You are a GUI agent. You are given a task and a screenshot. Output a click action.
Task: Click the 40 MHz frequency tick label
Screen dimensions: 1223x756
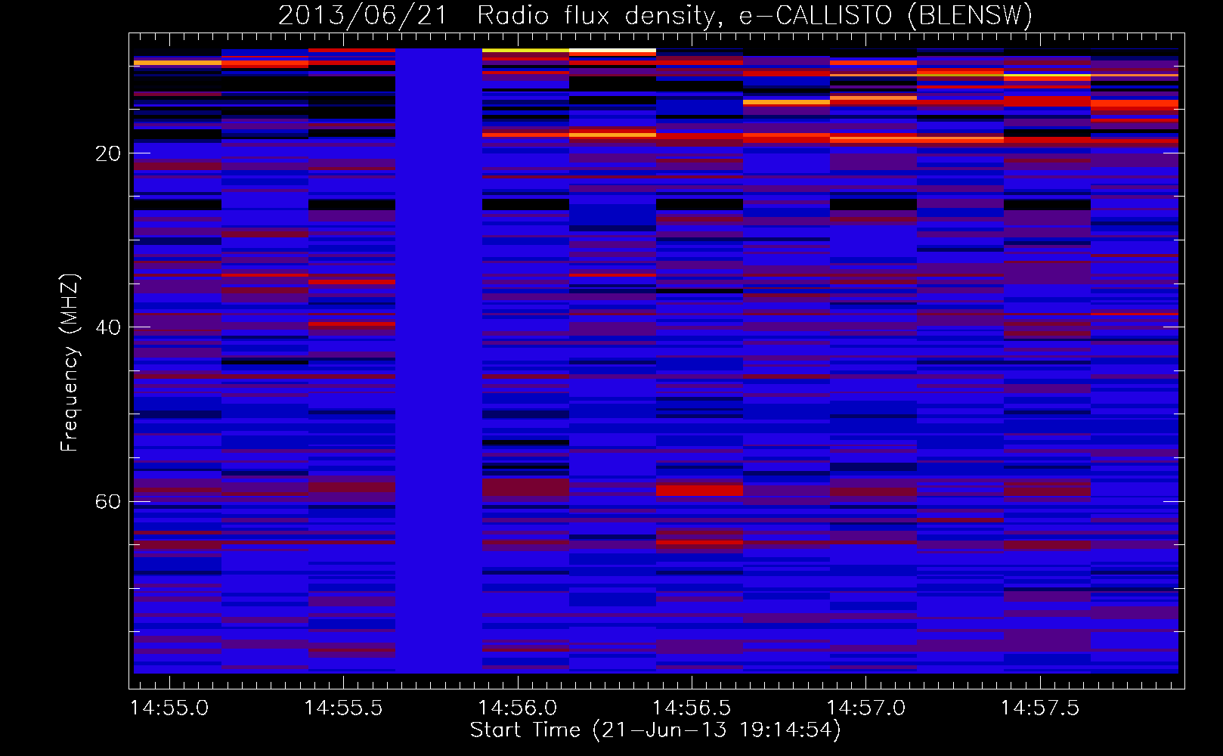(x=108, y=327)
